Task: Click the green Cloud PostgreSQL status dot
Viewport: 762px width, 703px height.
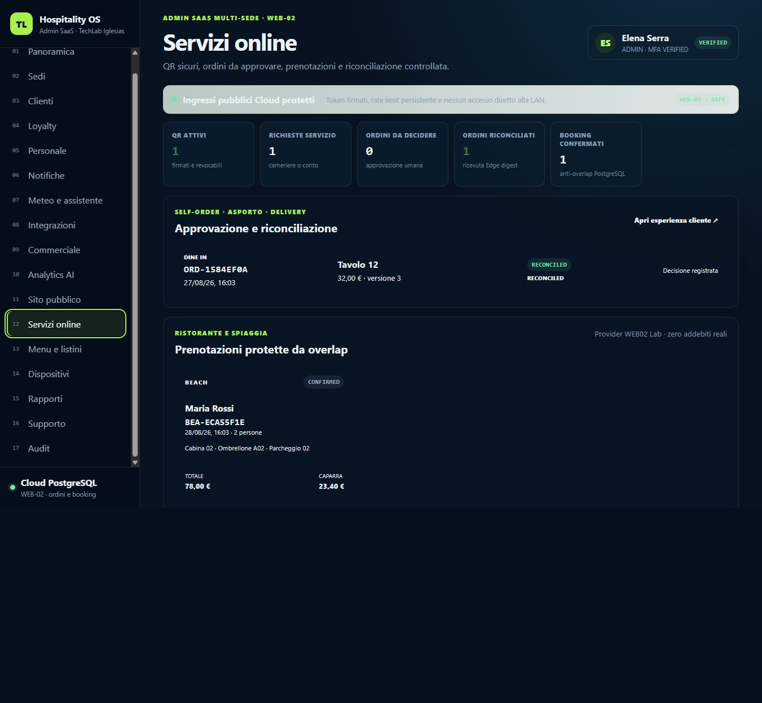Action: coord(12,488)
